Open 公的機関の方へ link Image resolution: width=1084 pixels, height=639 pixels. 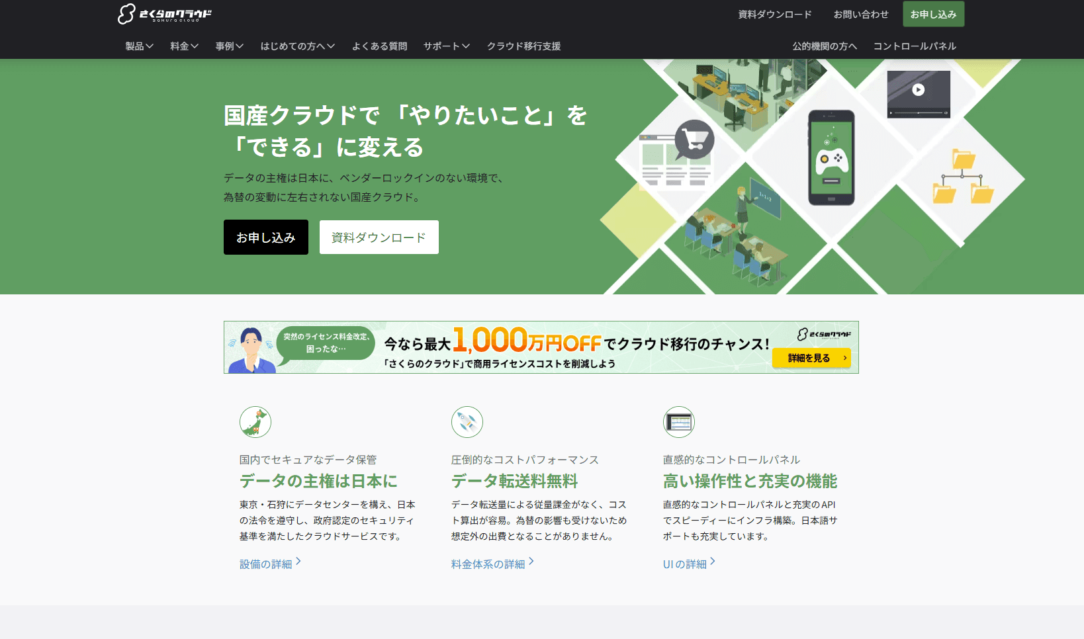click(x=825, y=46)
